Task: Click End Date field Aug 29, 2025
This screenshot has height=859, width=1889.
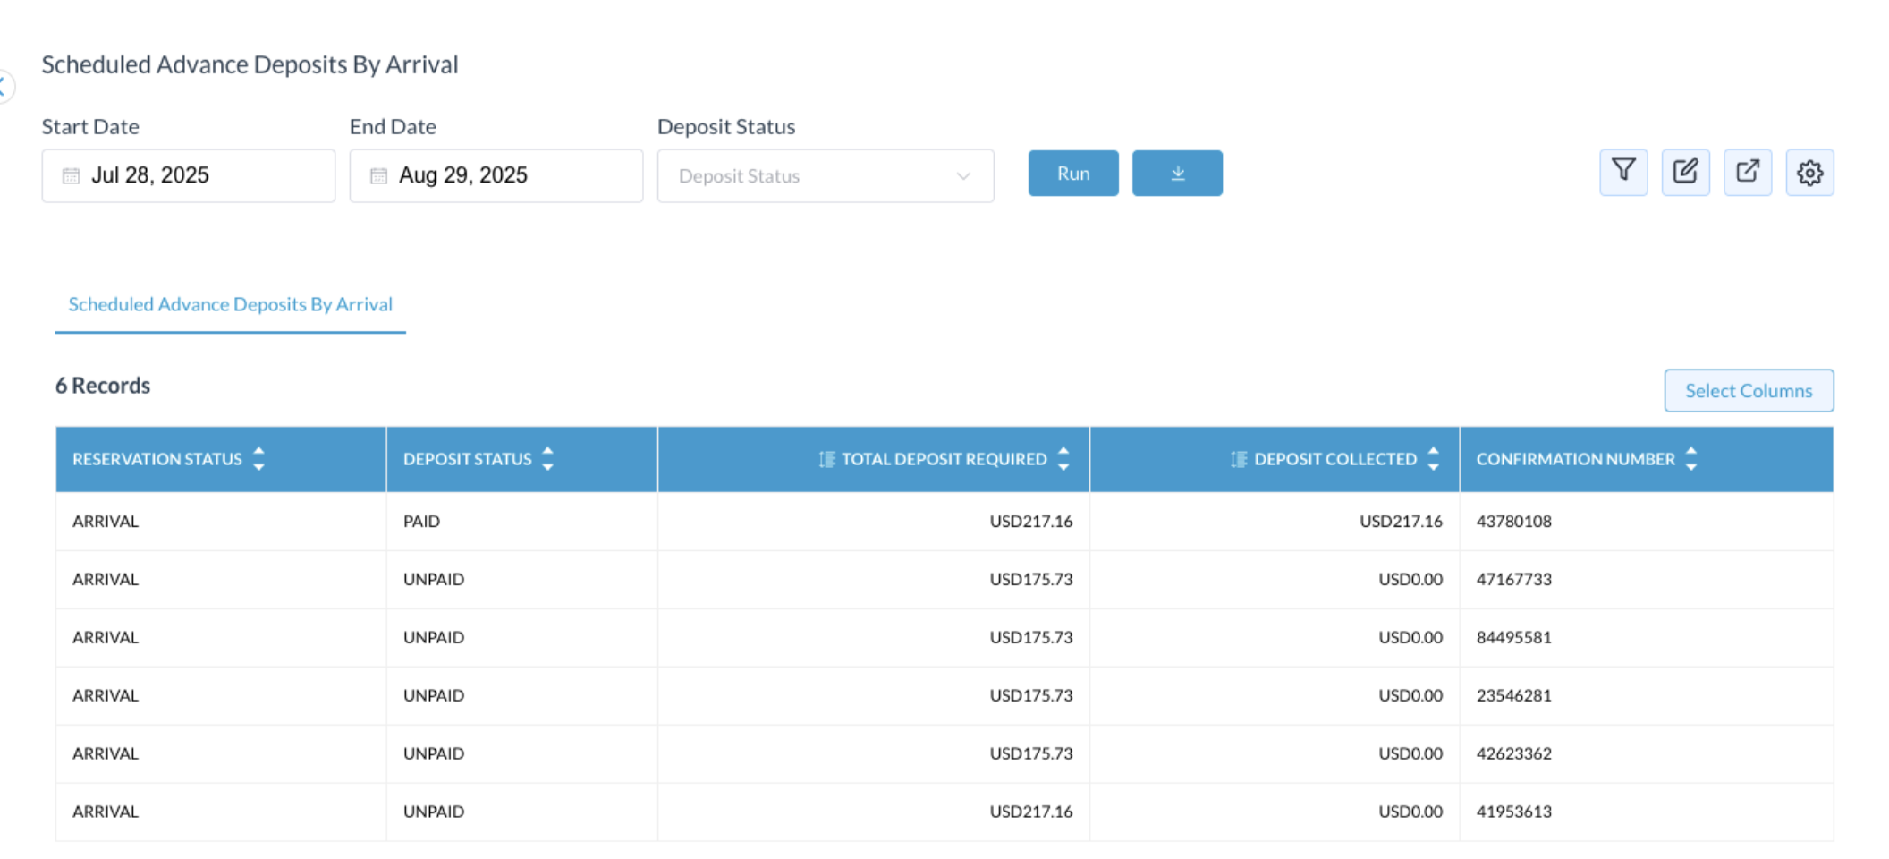Action: point(496,175)
